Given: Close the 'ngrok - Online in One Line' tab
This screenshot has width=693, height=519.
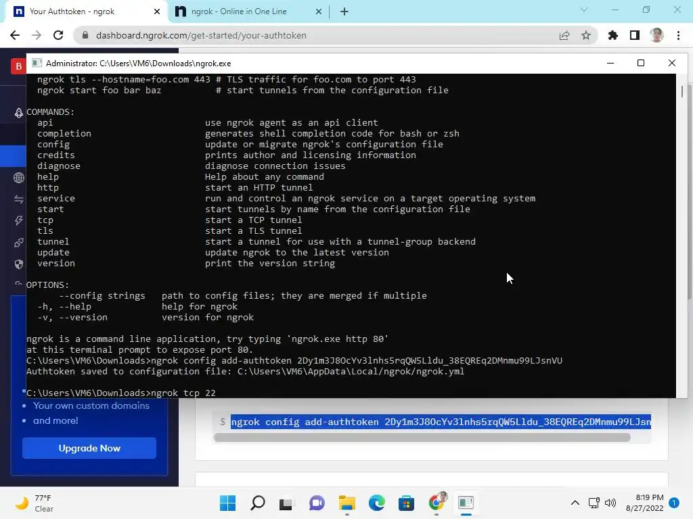Looking at the screenshot, I should coord(319,11).
